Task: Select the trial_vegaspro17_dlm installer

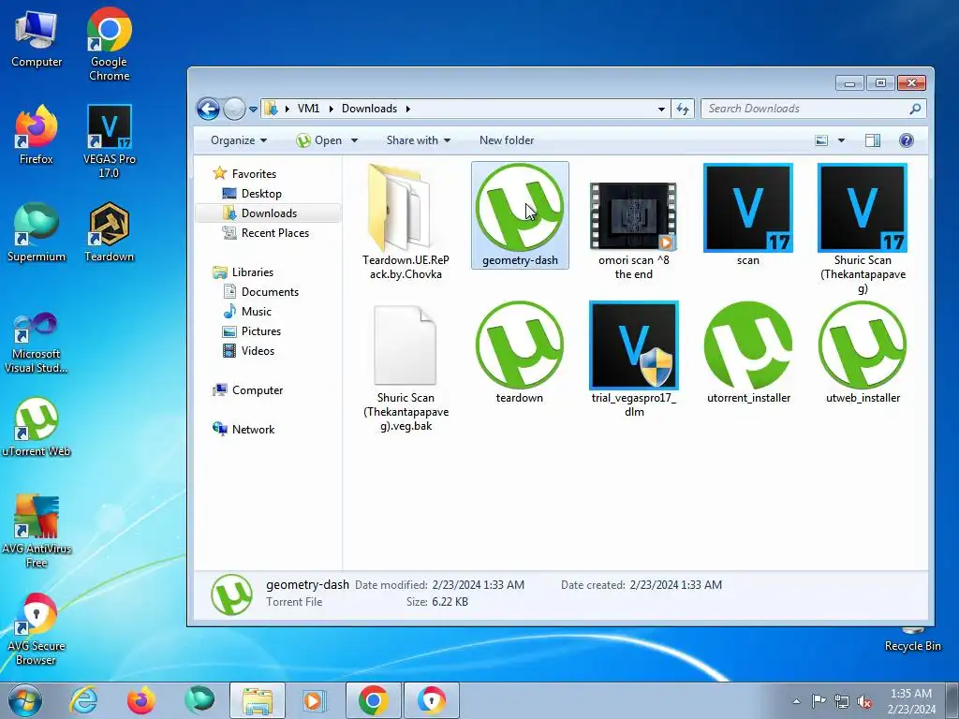Action: pyautogui.click(x=634, y=359)
